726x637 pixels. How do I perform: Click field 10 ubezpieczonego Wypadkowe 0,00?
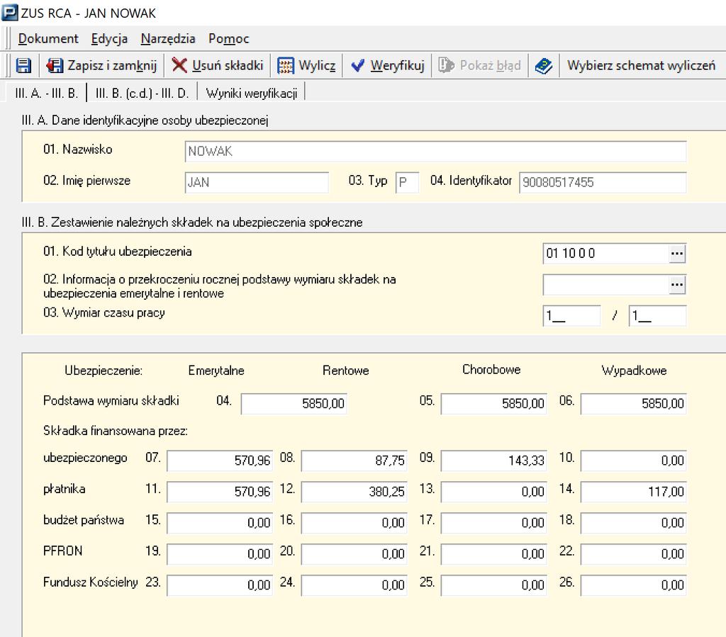(633, 461)
